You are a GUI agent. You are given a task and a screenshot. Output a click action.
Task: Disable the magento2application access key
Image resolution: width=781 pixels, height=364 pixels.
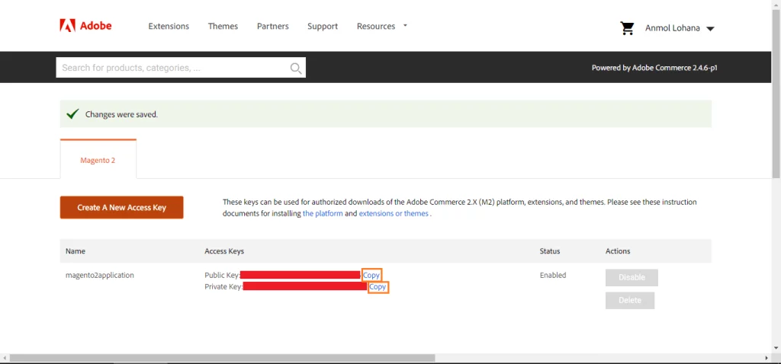(632, 277)
